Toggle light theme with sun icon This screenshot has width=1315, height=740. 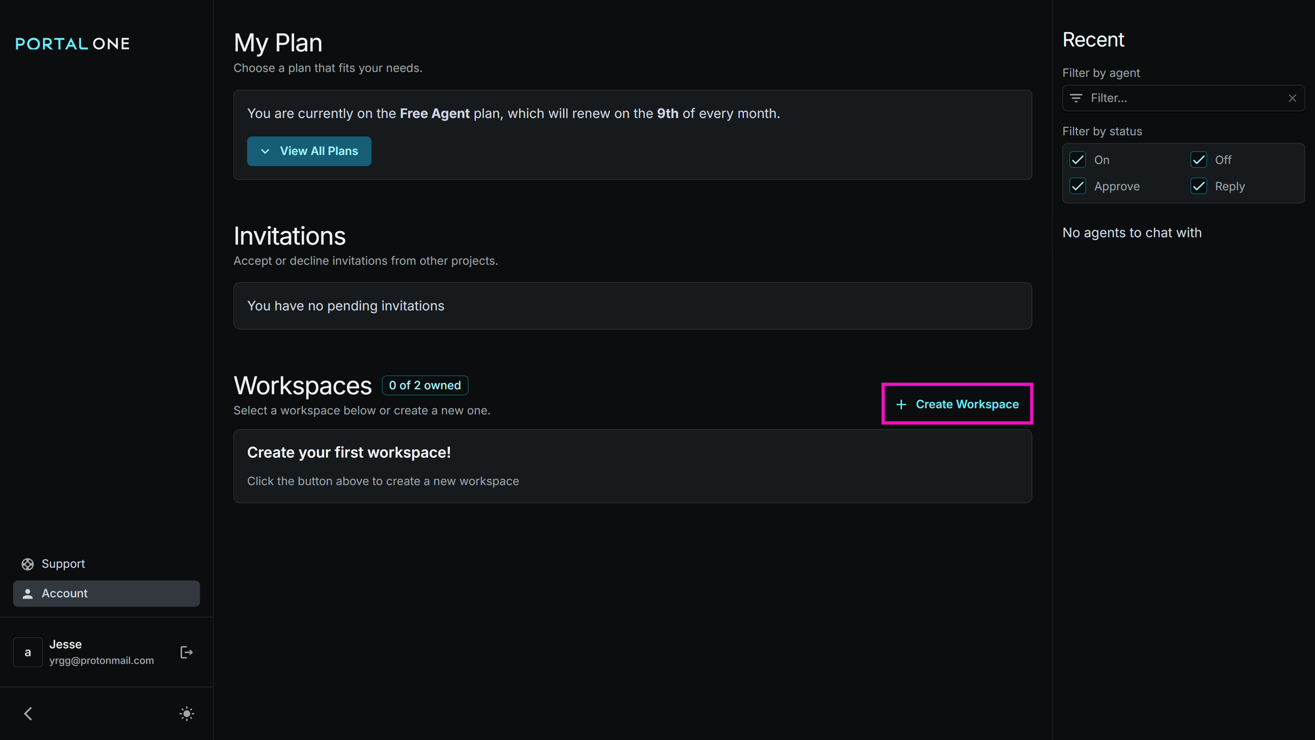tap(187, 714)
